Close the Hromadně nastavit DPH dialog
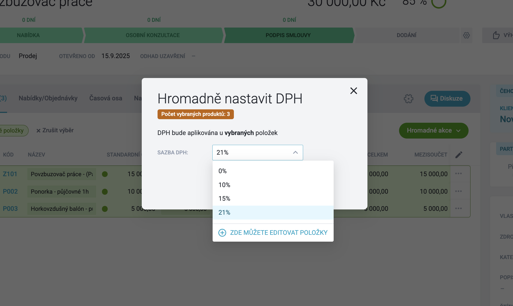This screenshot has width=513, height=306. (354, 91)
